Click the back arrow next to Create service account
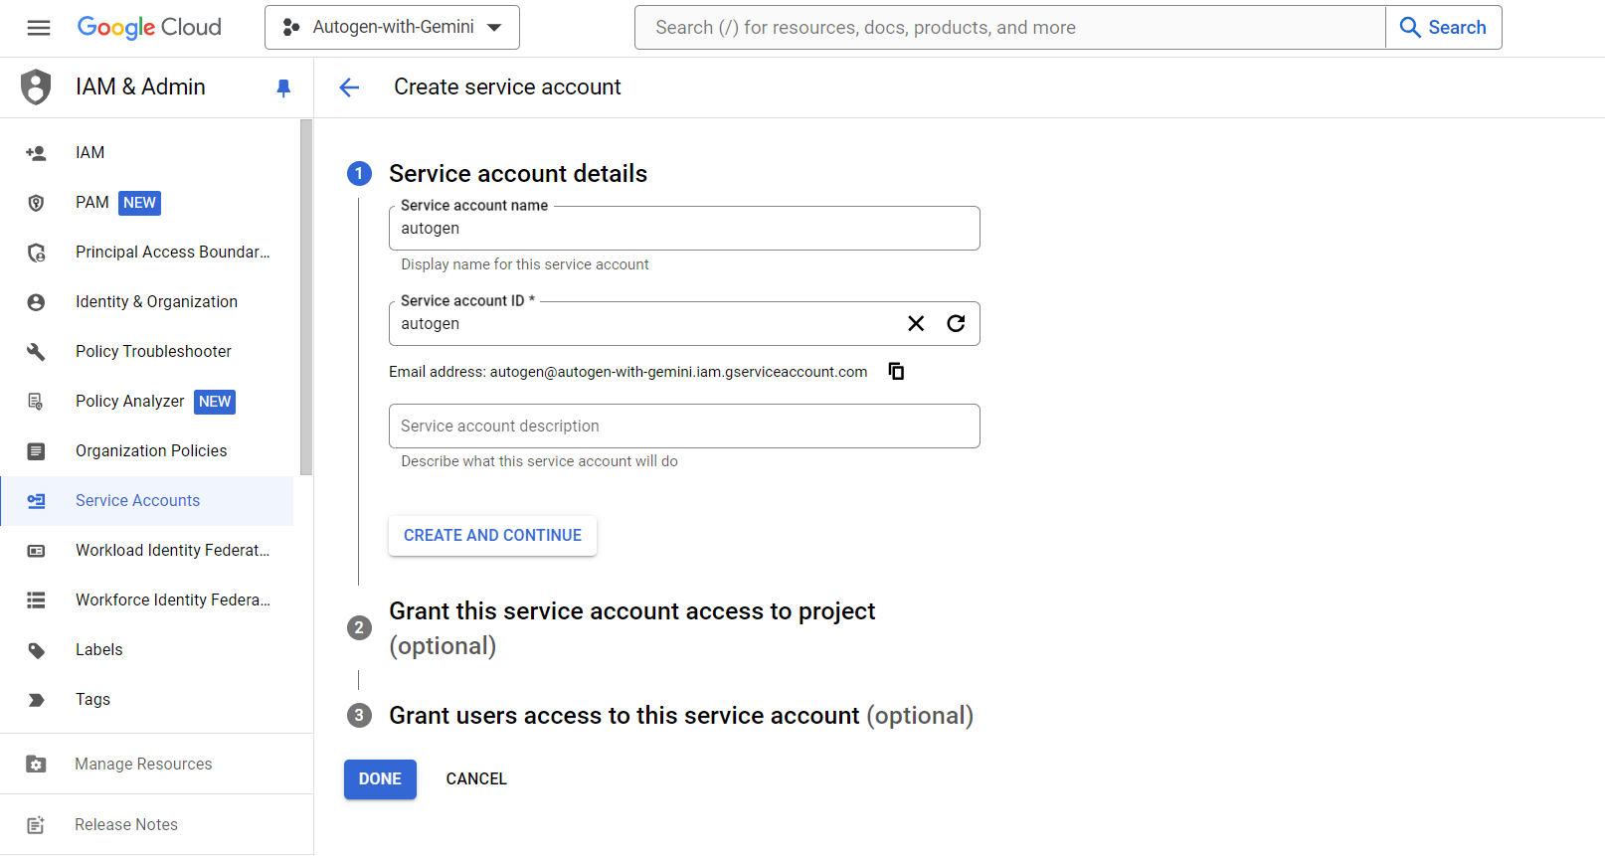 [349, 87]
